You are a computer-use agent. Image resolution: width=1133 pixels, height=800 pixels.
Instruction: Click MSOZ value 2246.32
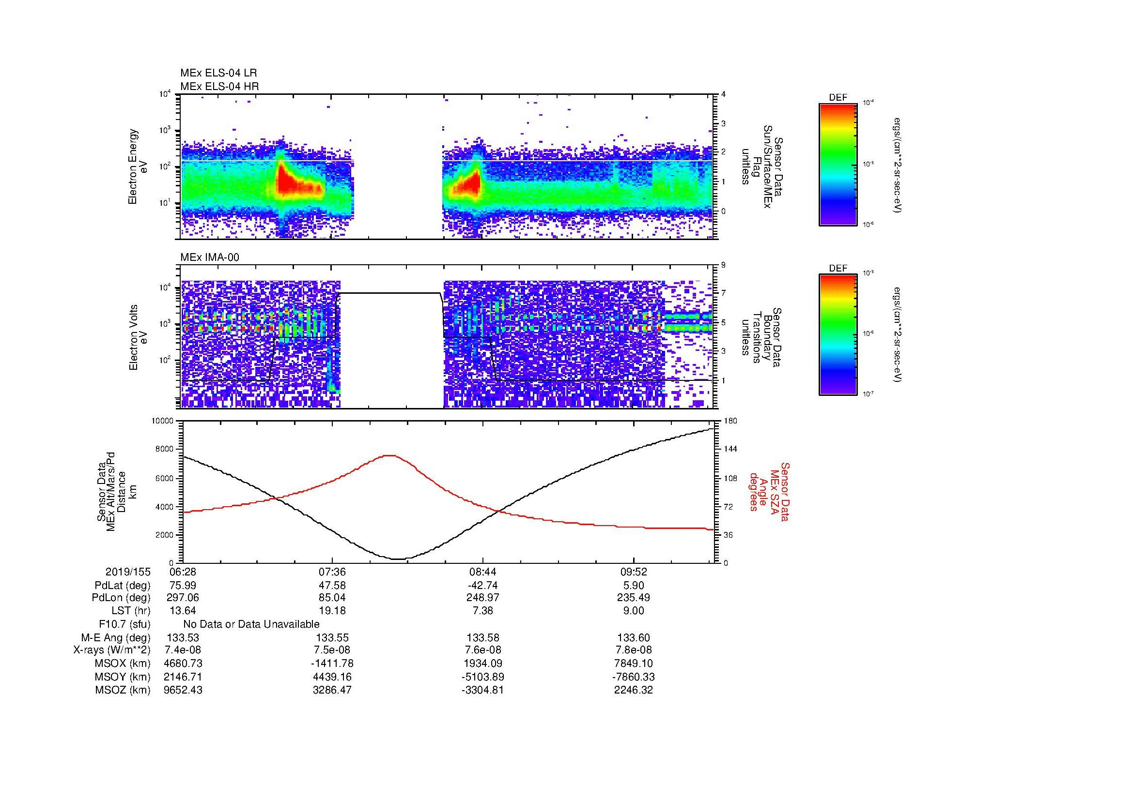tap(633, 690)
